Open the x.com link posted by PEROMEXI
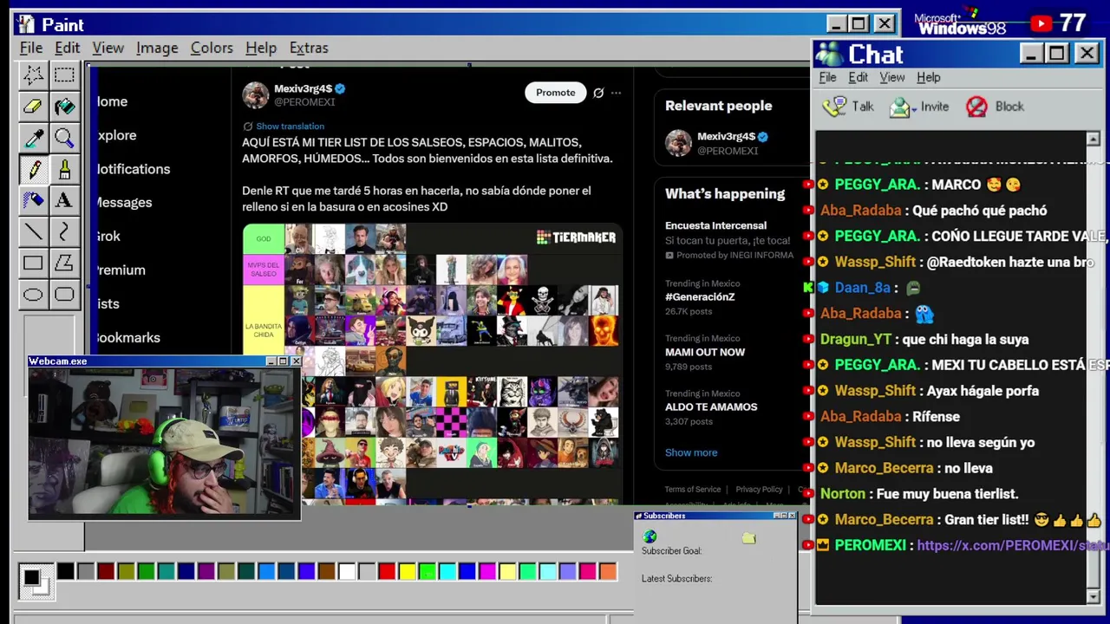The width and height of the screenshot is (1110, 624). [x=1012, y=545]
